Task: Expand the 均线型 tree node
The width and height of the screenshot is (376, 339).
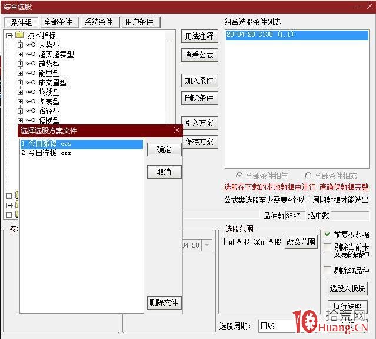Action: click(x=20, y=92)
